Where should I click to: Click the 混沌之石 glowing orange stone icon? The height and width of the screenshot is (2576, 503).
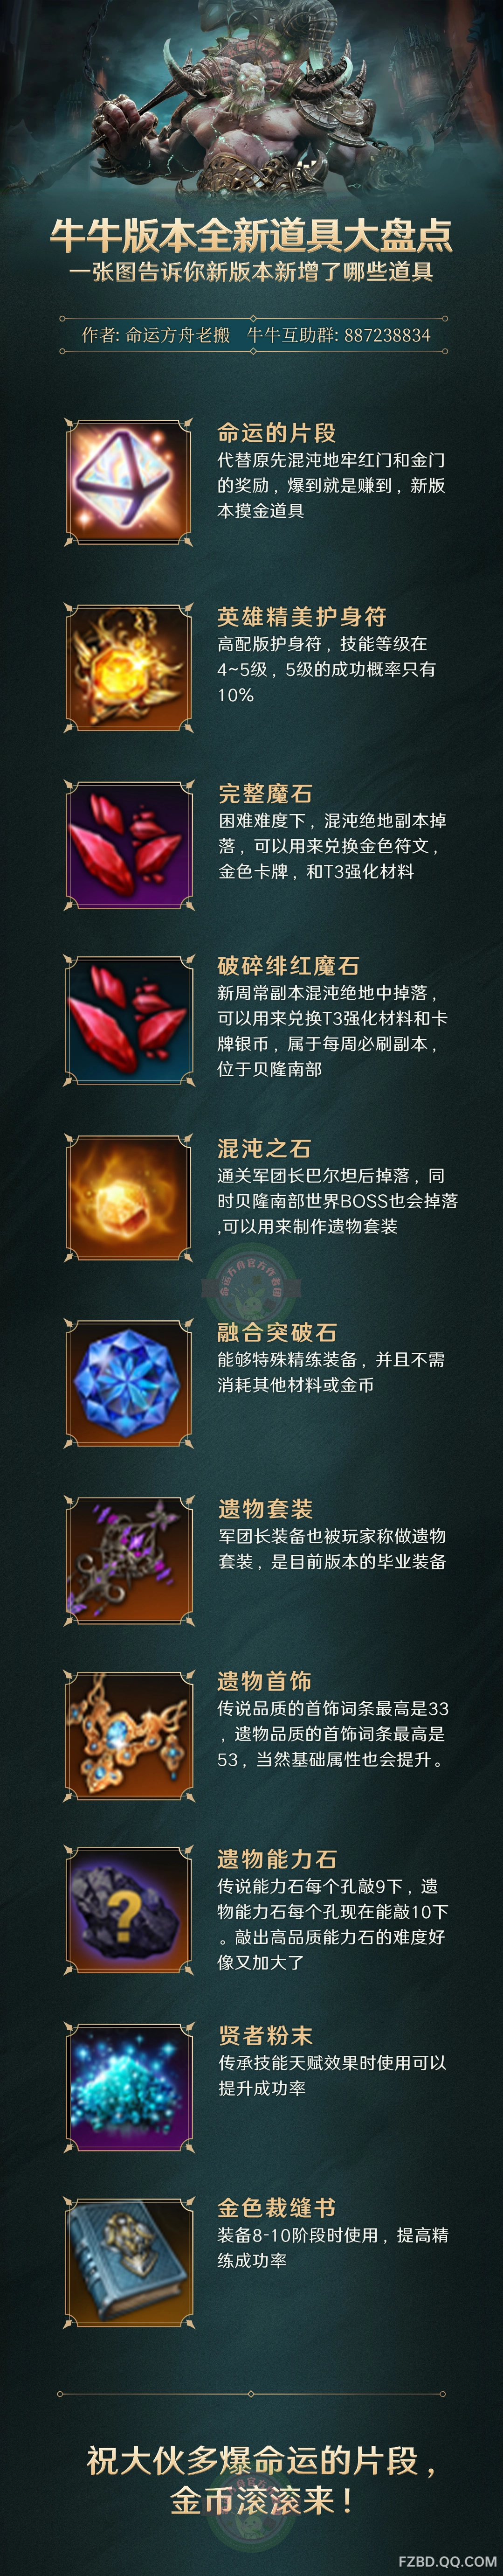coord(129,1197)
